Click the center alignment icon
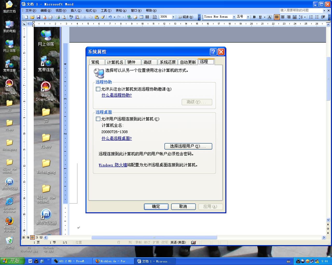This screenshot has width=332, height=265. [283, 17]
